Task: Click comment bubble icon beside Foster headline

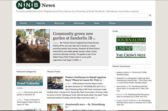Action: [104, 80]
